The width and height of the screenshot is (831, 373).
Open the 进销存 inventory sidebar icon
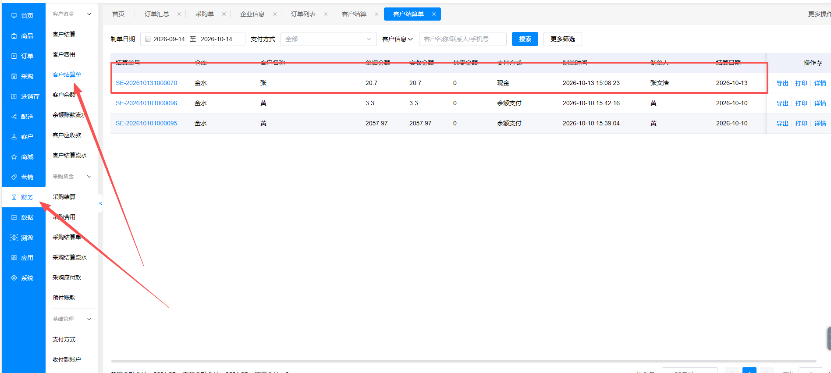(14, 96)
